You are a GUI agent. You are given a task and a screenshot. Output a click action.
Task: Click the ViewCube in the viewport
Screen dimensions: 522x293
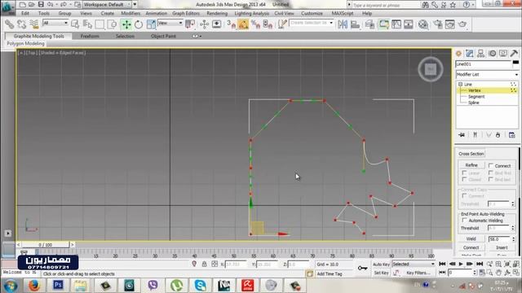tap(431, 69)
